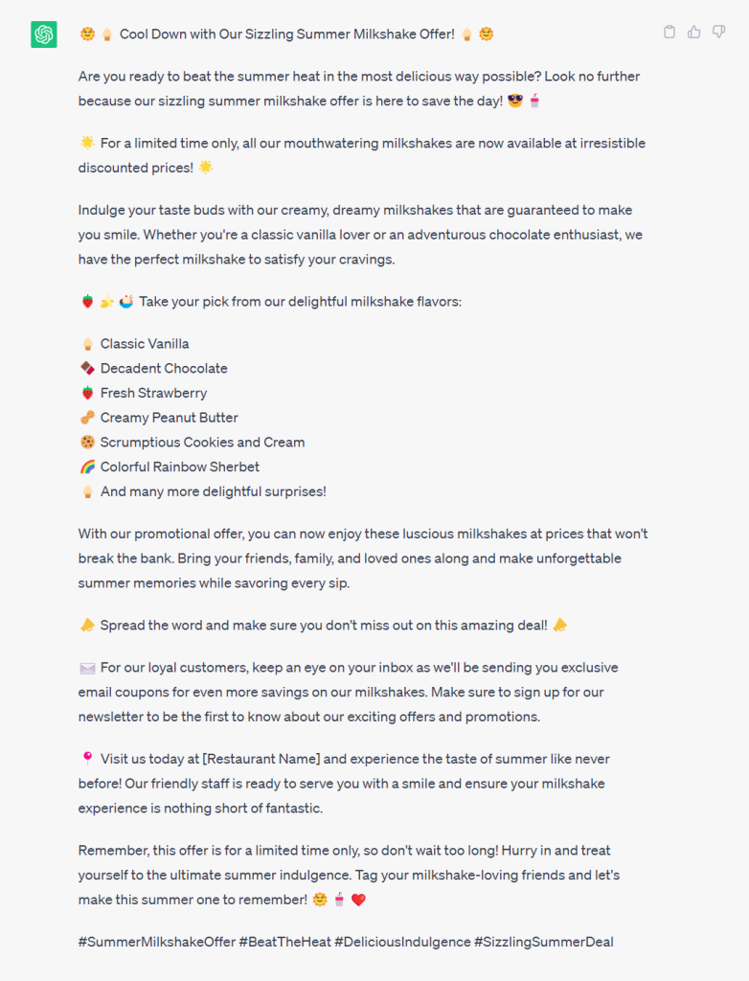Click the 'Classic Vanilla' list item

click(145, 344)
